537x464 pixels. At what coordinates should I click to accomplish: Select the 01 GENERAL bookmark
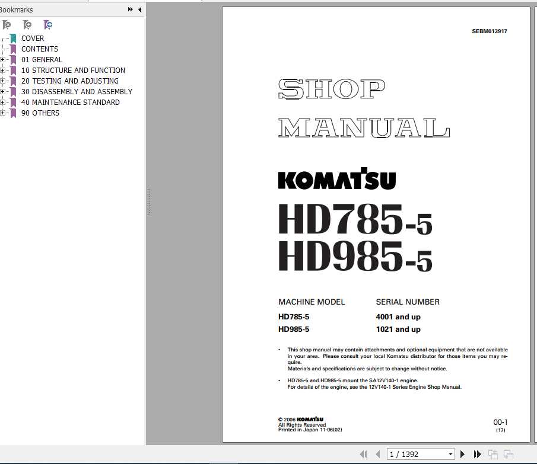click(x=42, y=59)
